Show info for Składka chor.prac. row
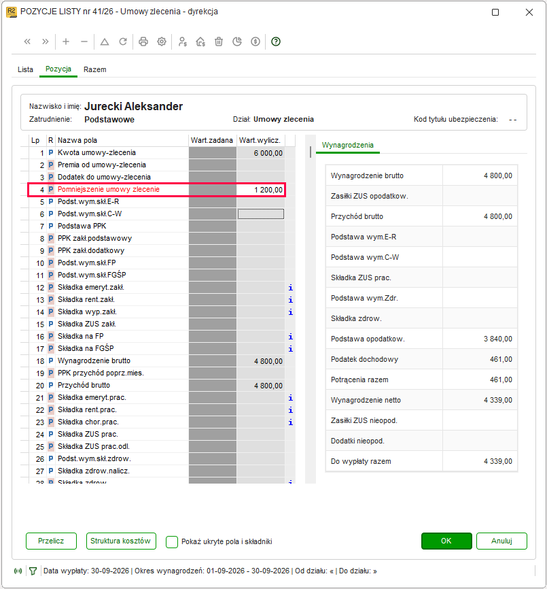 click(290, 422)
